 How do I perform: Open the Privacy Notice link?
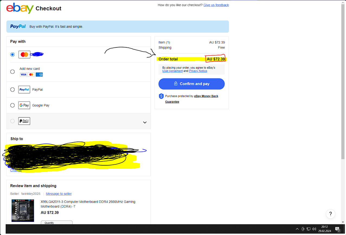pos(198,71)
